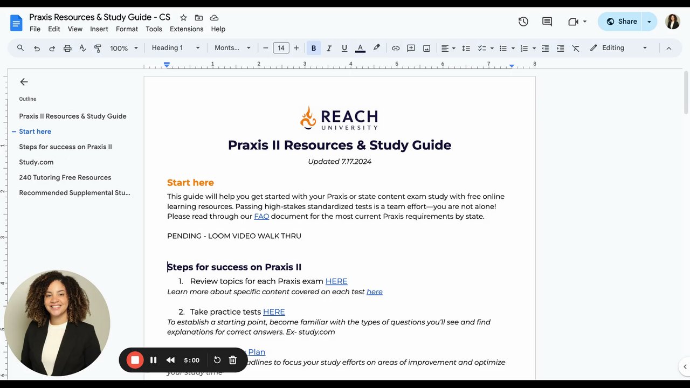Open checklist options dropdown
This screenshot has height=388, width=690.
(x=492, y=48)
